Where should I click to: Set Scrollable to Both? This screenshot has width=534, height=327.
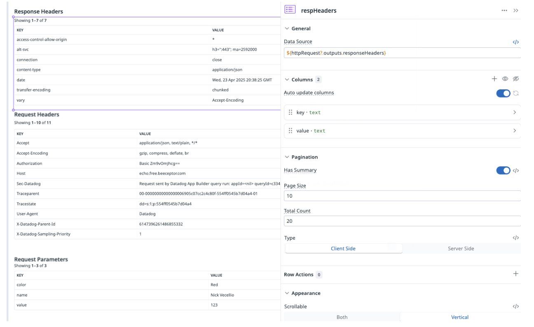click(342, 317)
